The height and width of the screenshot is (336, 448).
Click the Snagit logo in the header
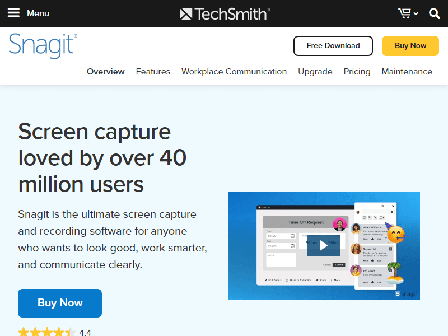click(x=43, y=46)
